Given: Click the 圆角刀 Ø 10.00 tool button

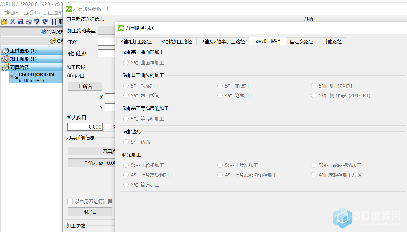Looking at the screenshot, I should [91, 163].
